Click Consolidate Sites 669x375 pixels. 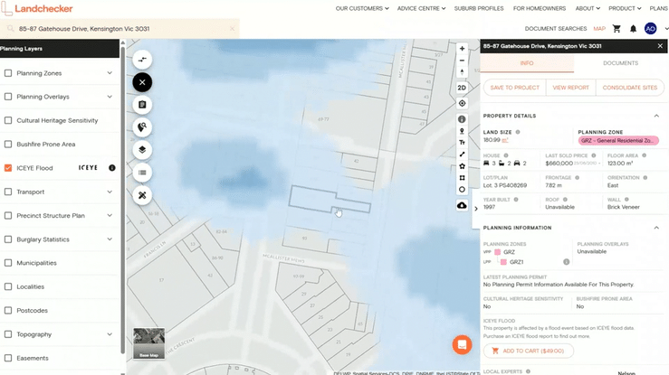(630, 88)
